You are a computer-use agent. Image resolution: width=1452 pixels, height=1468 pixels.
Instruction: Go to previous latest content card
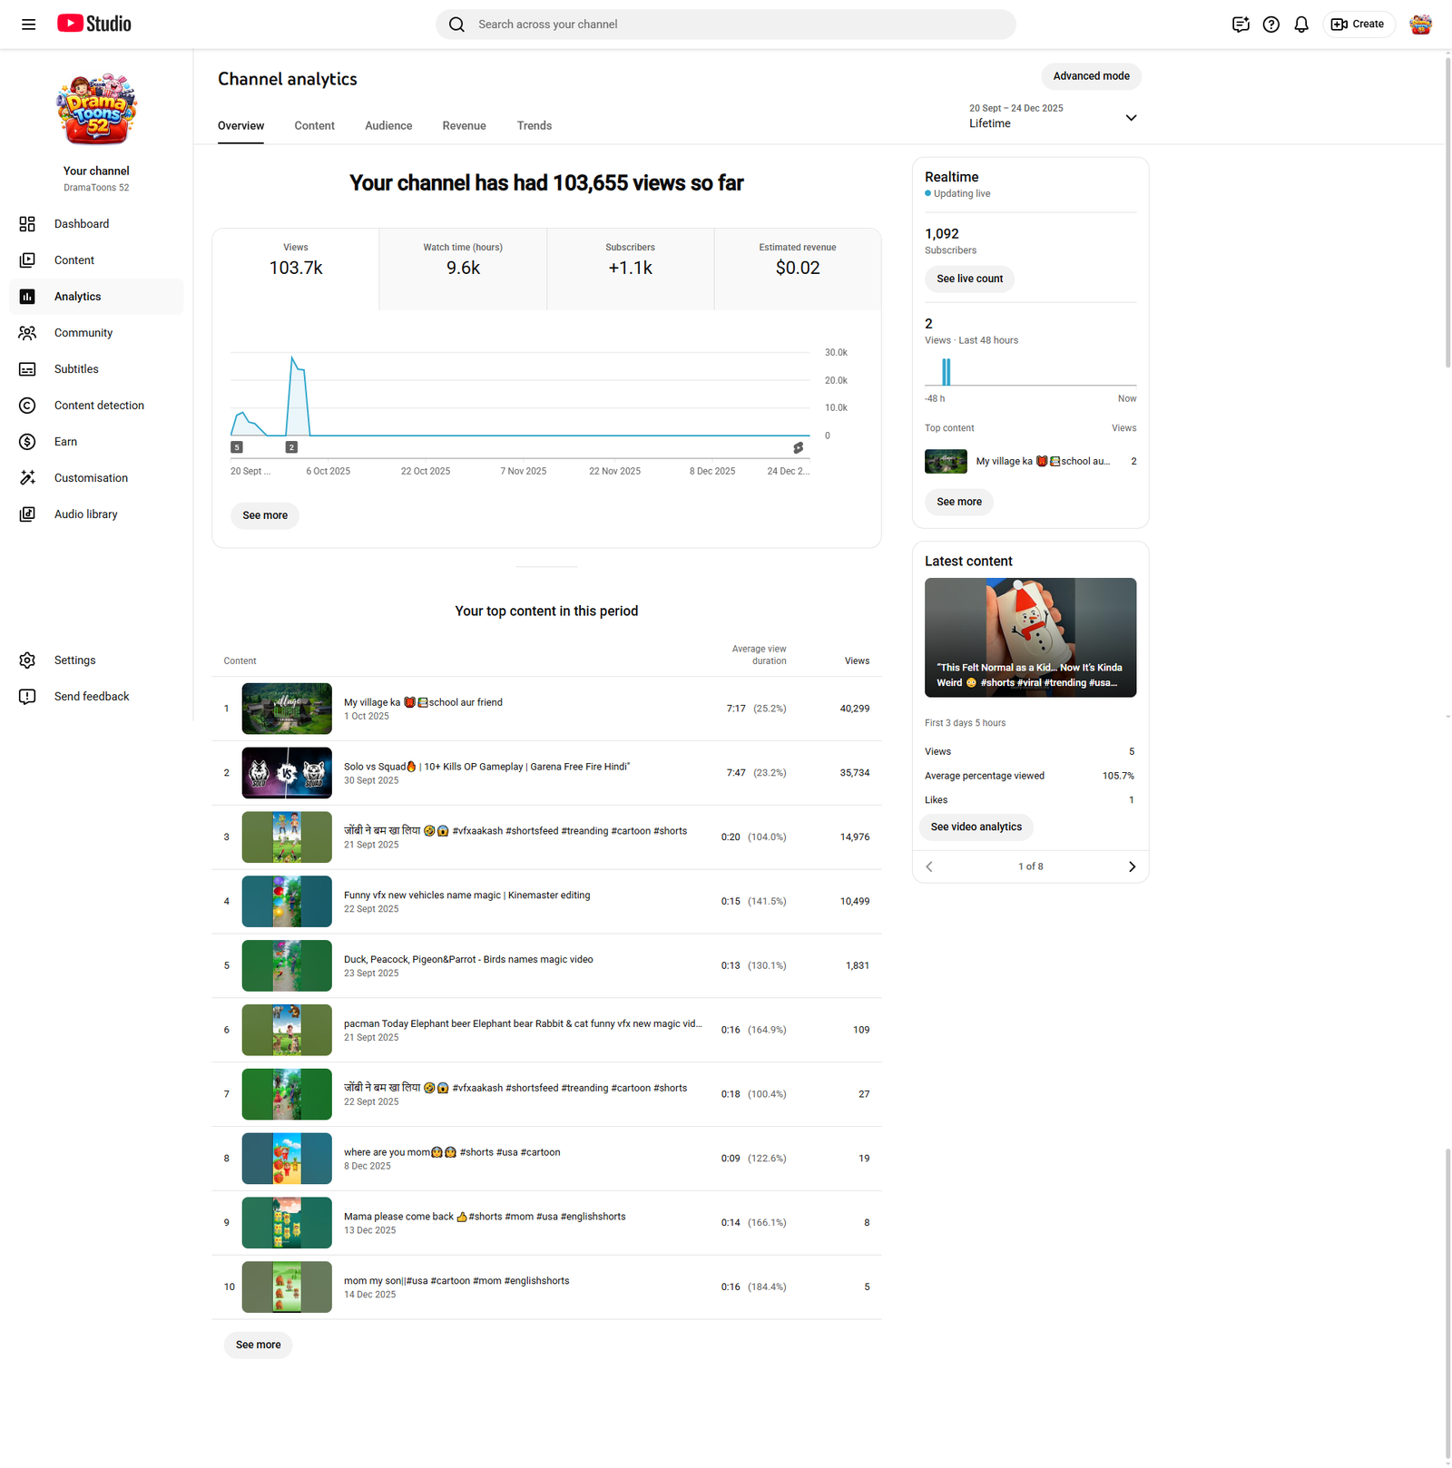pos(929,866)
